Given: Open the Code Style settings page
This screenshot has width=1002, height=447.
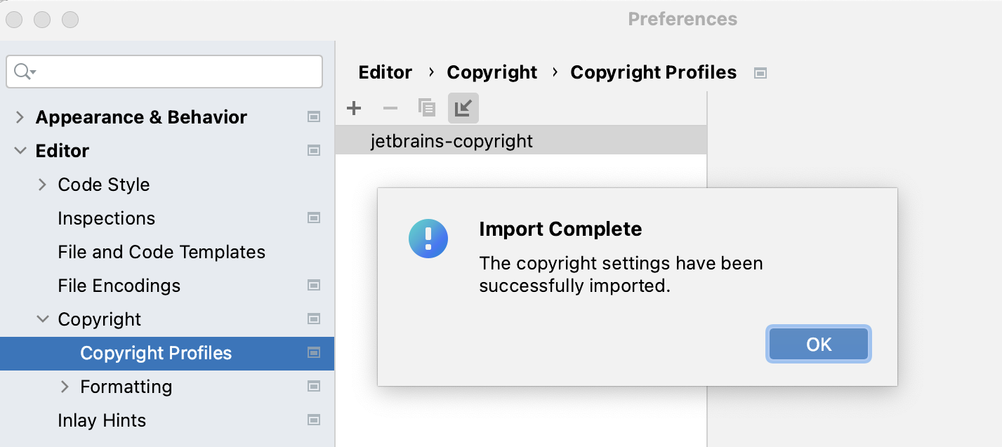Looking at the screenshot, I should coord(104,185).
